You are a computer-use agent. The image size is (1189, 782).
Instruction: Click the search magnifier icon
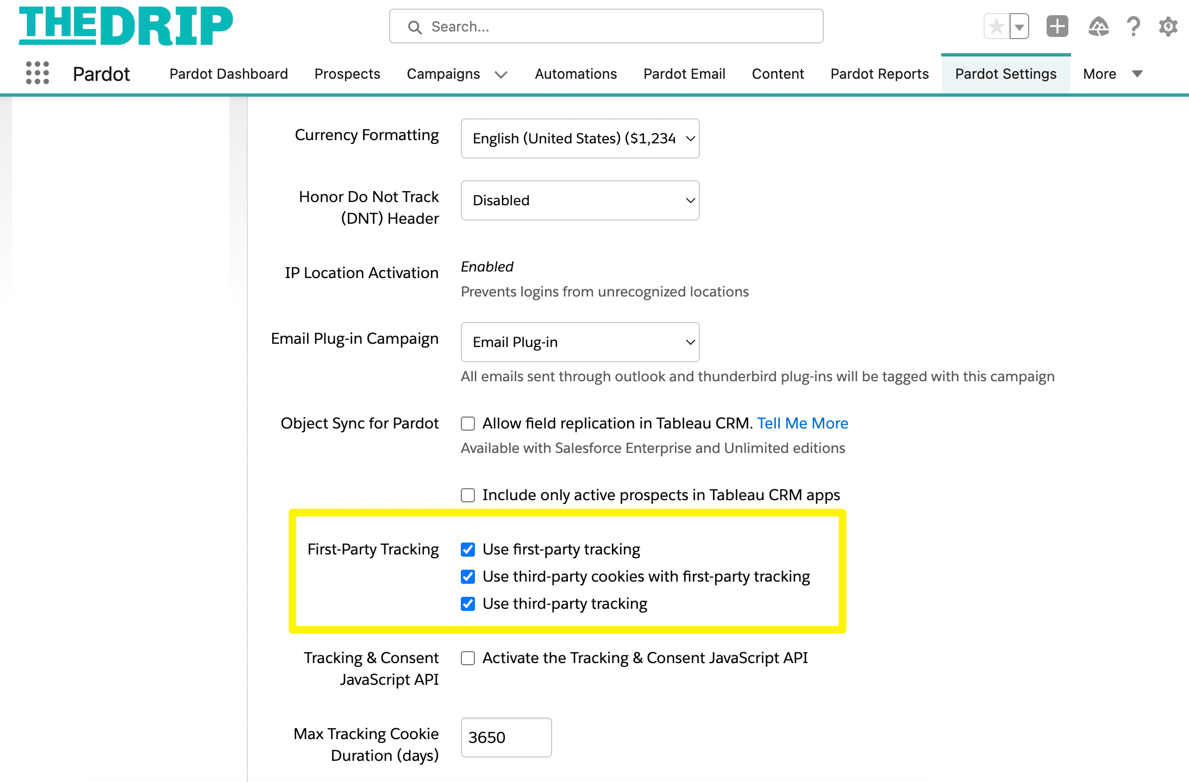click(415, 27)
